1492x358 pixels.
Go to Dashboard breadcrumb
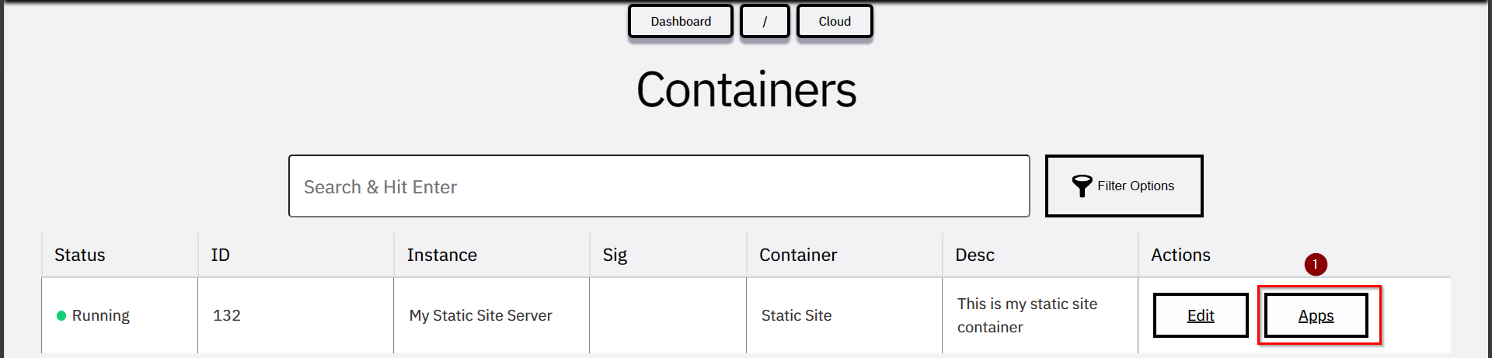click(x=681, y=21)
